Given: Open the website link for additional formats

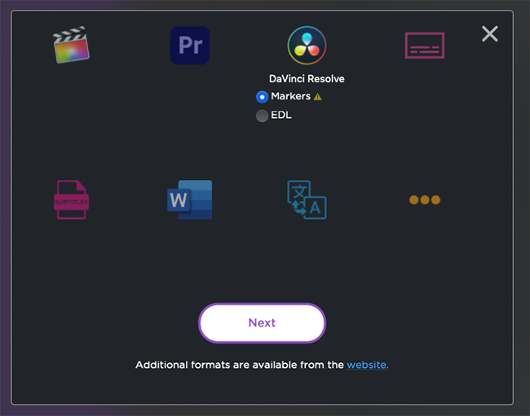Looking at the screenshot, I should click(x=368, y=365).
